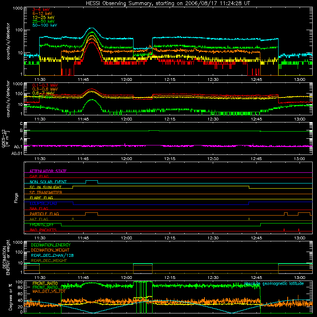Screen dimensions: 317x317
Task: Select 'REAR_DEC_CHAN/128' legend text
Action: pos(52,255)
